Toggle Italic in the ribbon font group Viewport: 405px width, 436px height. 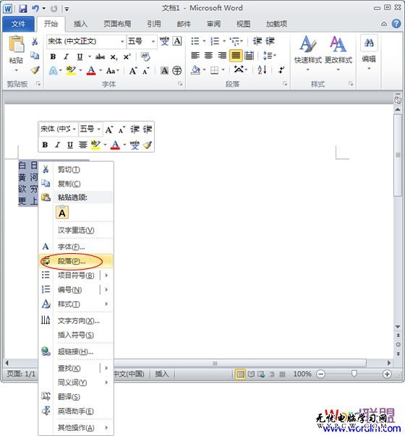[66, 56]
